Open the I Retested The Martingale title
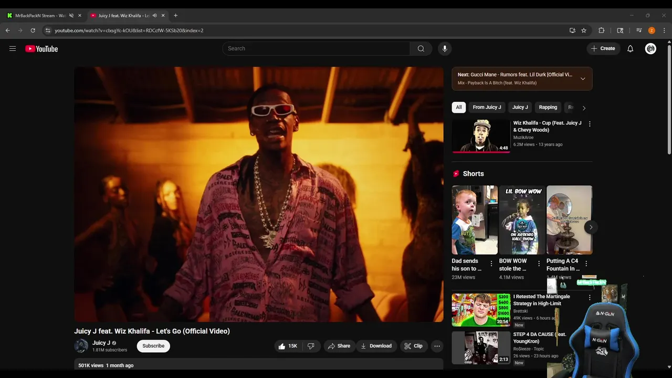Viewport: 672px width, 378px height. coord(541,300)
